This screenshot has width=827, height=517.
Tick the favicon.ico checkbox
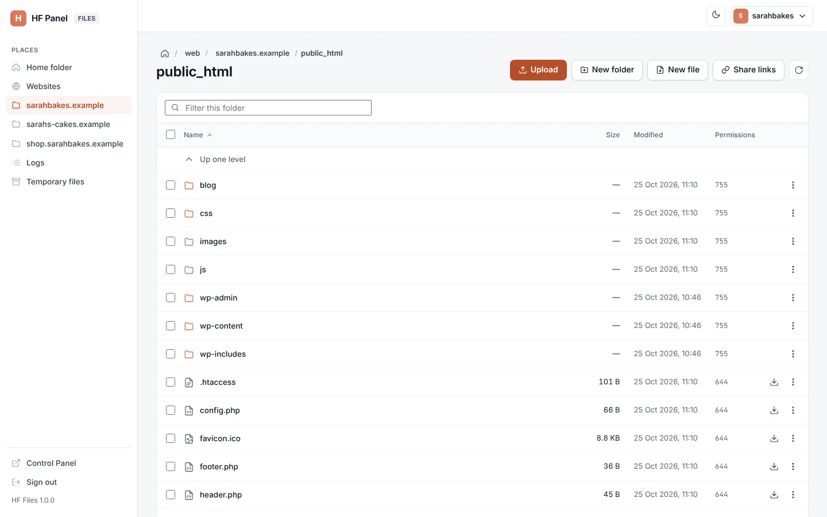171,438
